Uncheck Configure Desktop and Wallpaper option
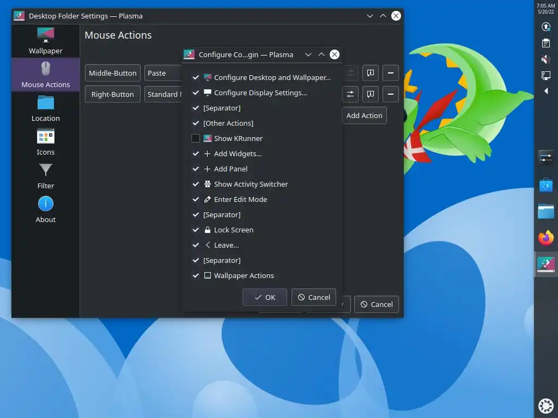 pos(196,77)
